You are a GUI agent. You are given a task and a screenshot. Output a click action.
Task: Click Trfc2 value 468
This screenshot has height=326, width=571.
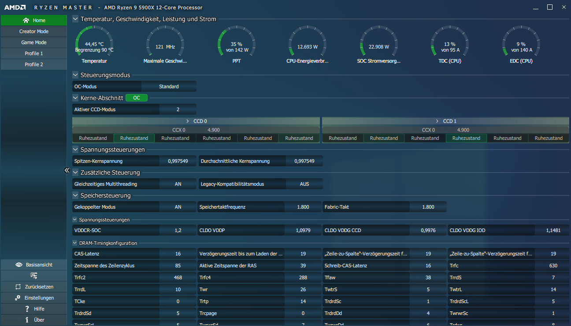click(178, 277)
